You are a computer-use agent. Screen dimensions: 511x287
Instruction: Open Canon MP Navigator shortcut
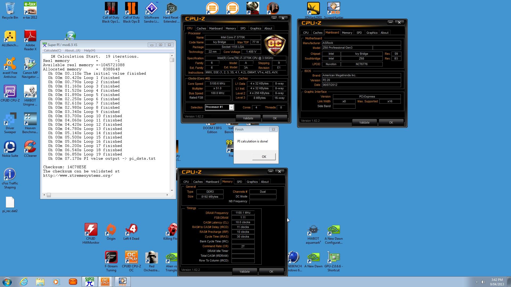coord(30,68)
